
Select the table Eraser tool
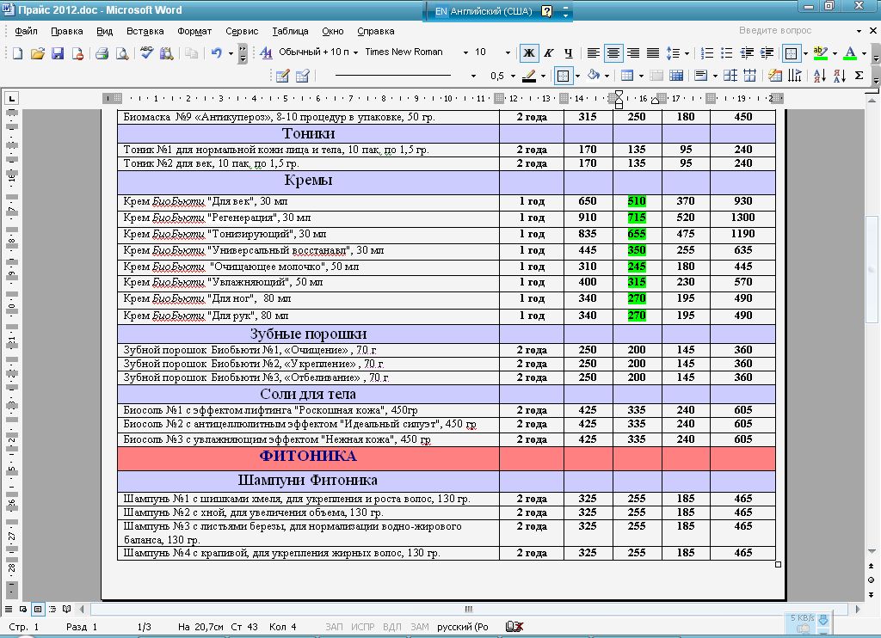[x=303, y=76]
